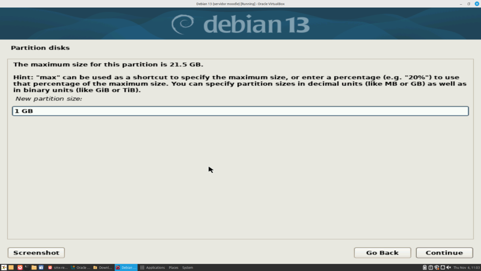Click the Continue button
Image resolution: width=481 pixels, height=271 pixels.
click(444, 253)
